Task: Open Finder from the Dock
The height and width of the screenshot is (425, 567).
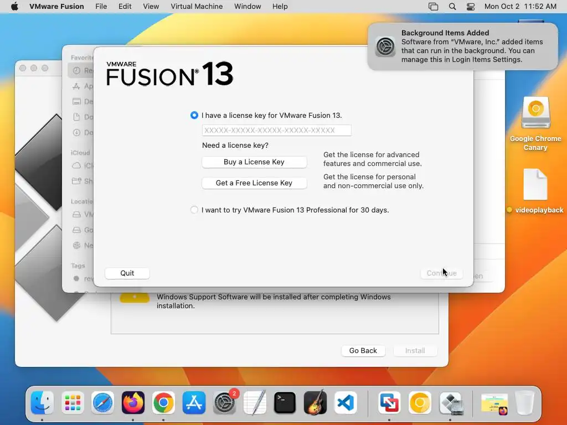Action: click(x=42, y=402)
